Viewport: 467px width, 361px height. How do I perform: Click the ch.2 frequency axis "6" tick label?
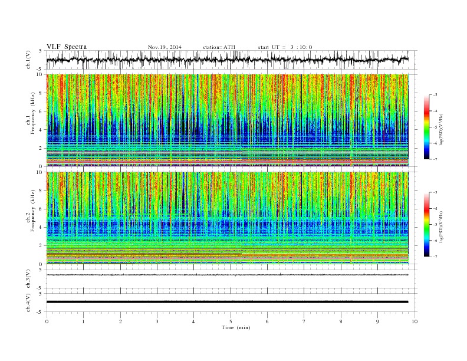pyautogui.click(x=41, y=209)
